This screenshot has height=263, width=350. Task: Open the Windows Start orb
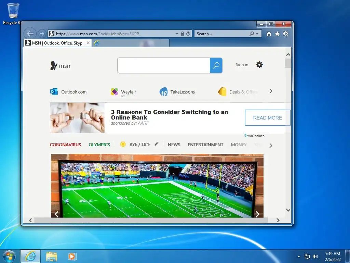(9, 256)
